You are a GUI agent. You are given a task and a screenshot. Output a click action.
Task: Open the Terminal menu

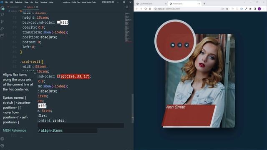[x=44, y=2]
